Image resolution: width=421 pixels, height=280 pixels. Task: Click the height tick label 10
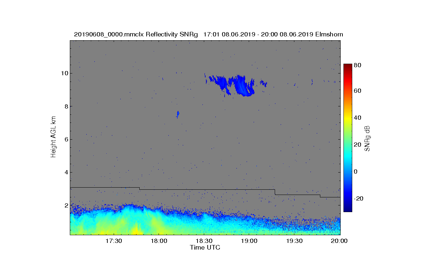(x=64, y=73)
